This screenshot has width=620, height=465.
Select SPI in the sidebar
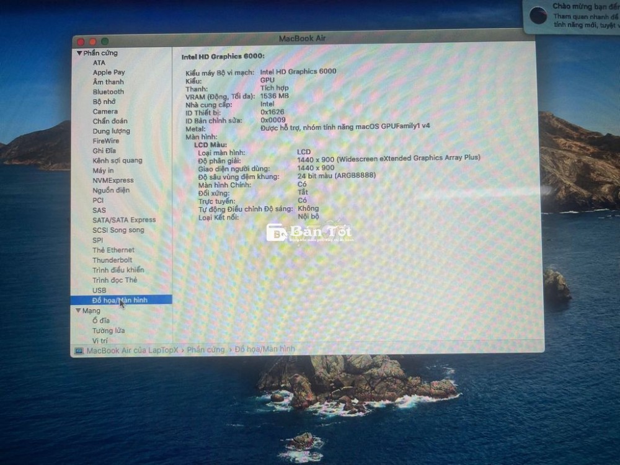coord(98,241)
